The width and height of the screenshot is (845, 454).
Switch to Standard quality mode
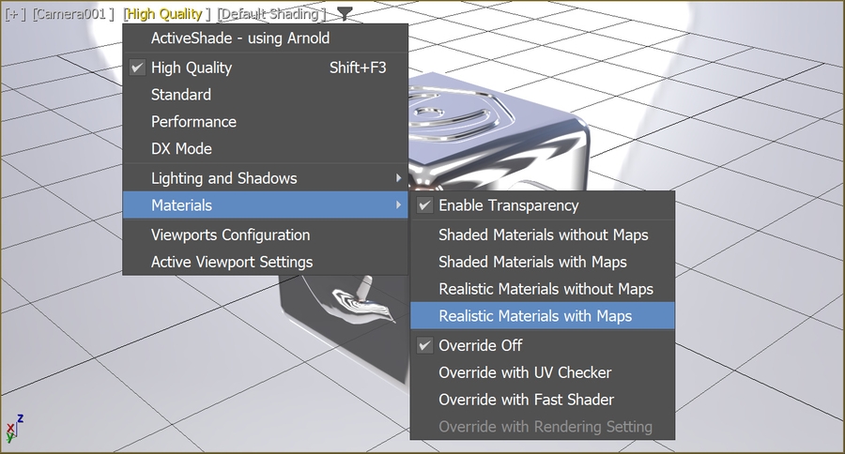[x=180, y=95]
